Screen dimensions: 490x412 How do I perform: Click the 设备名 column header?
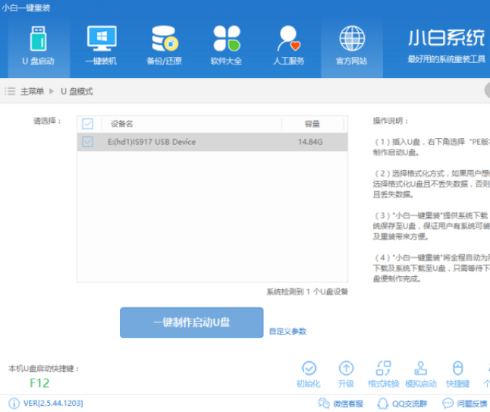coord(122,124)
